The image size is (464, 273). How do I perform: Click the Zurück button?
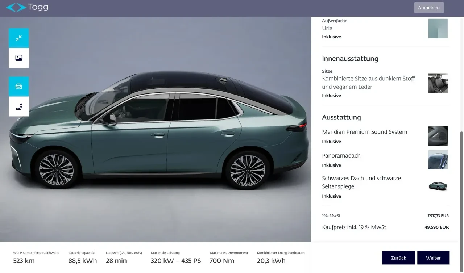click(398, 258)
